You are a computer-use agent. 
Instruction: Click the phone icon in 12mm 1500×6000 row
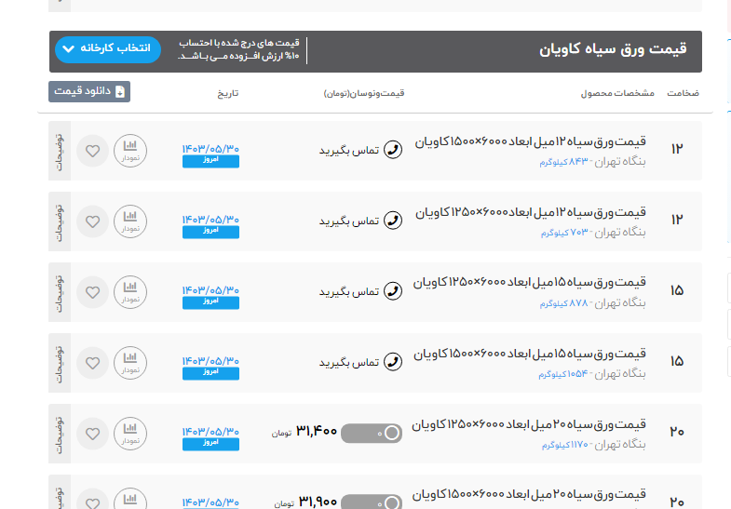(x=393, y=150)
